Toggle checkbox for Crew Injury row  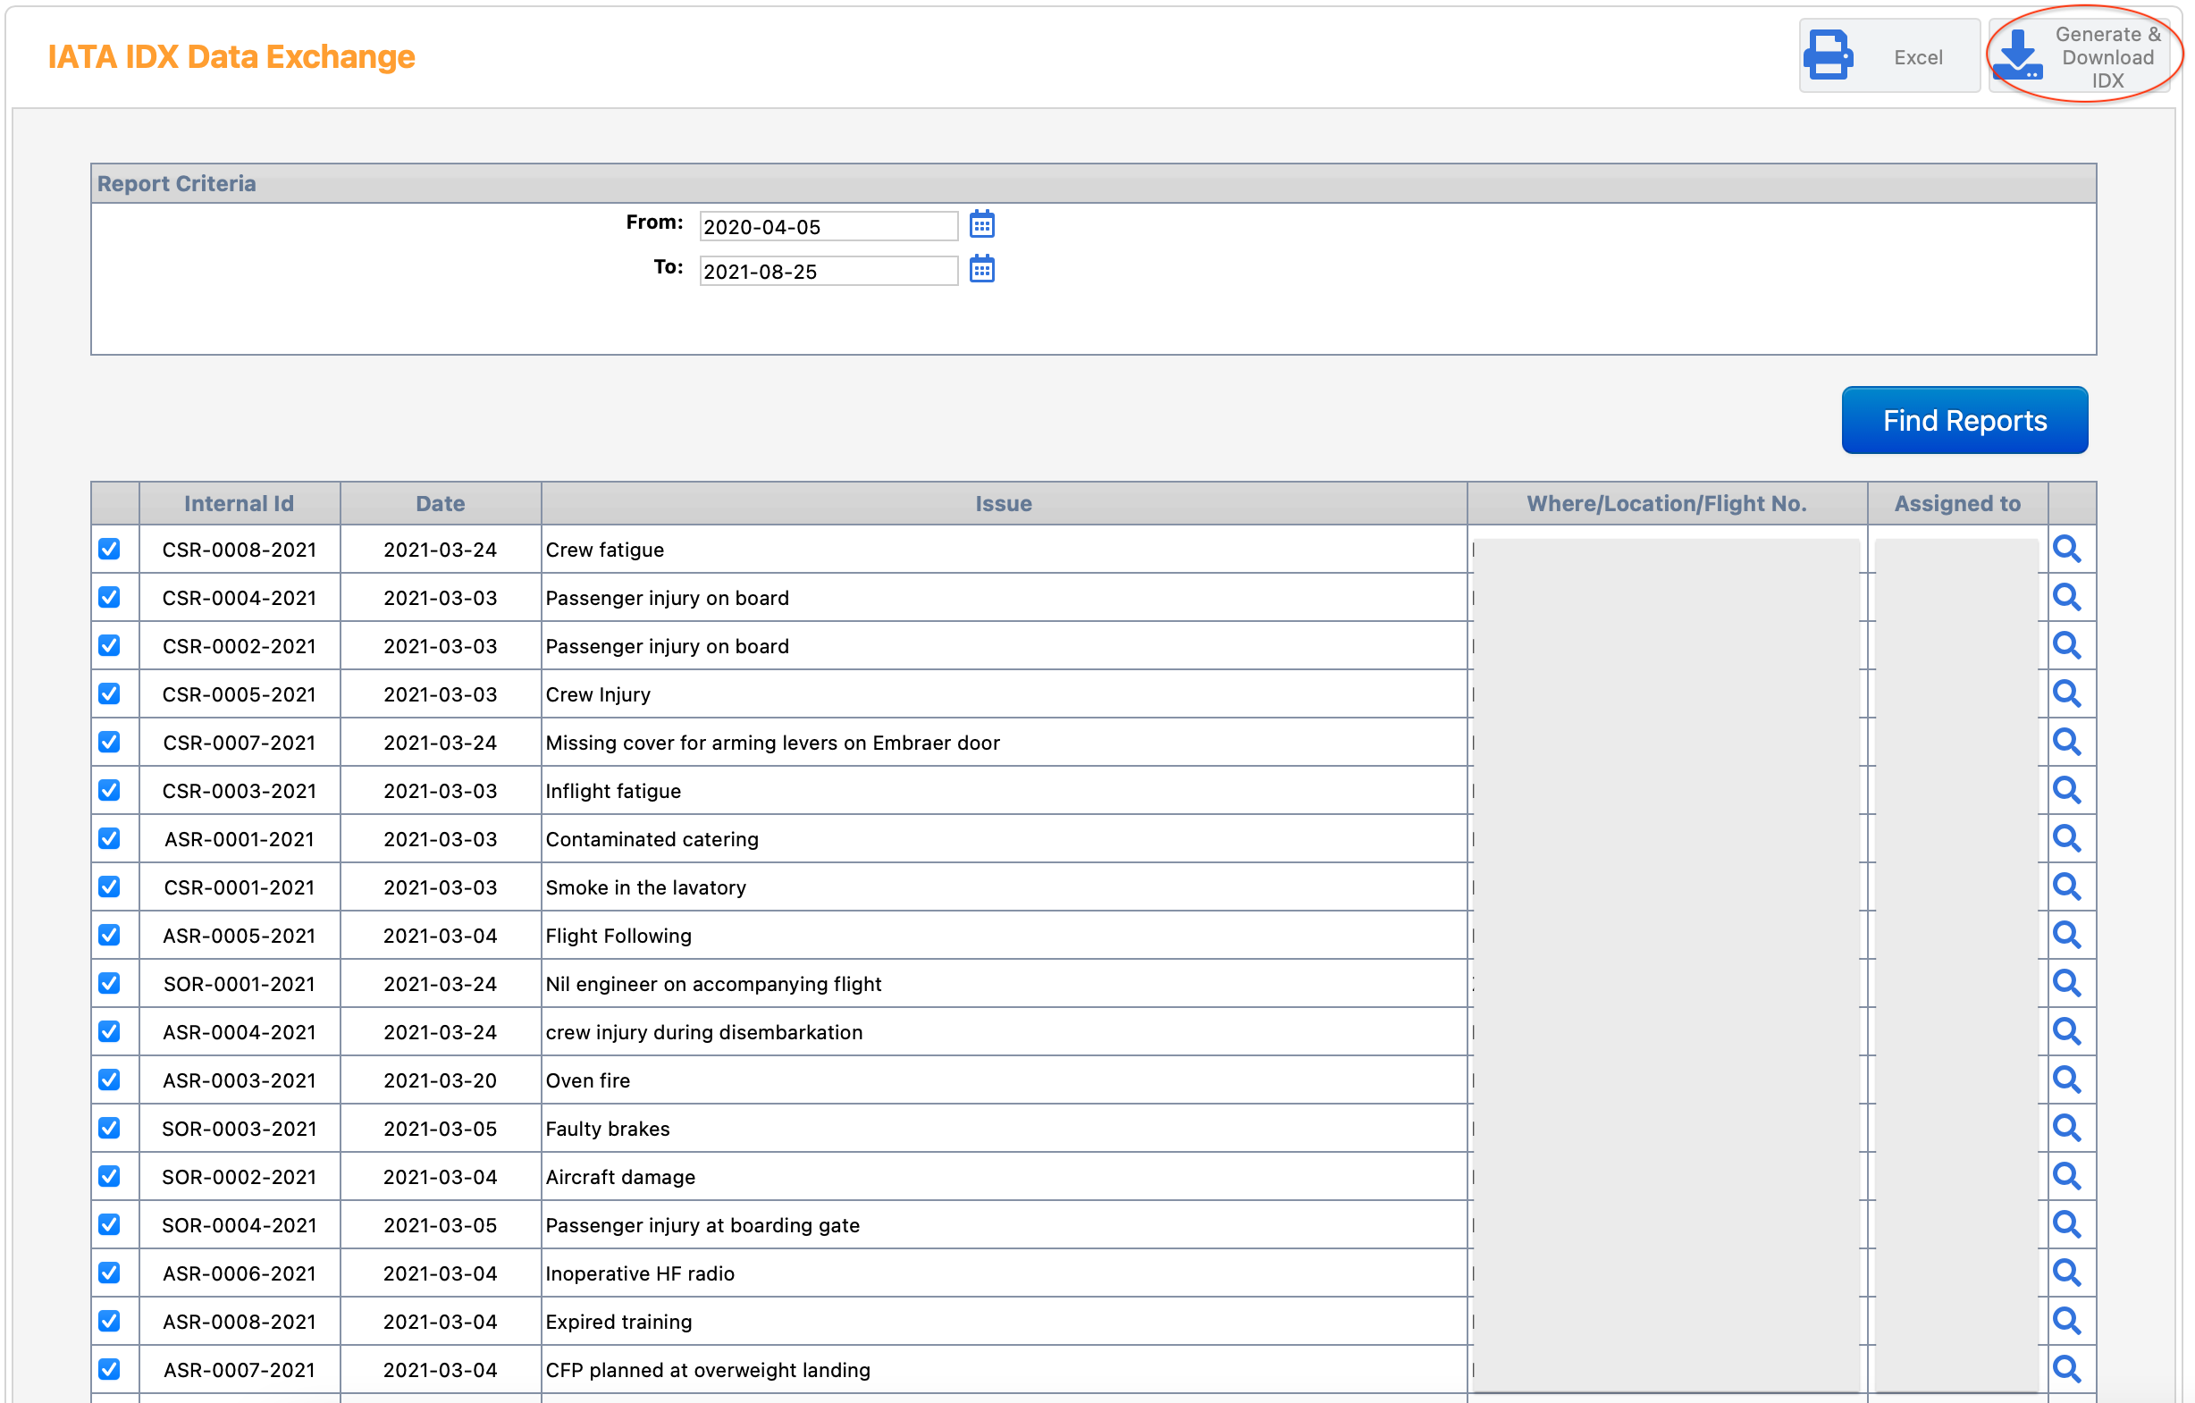point(109,693)
